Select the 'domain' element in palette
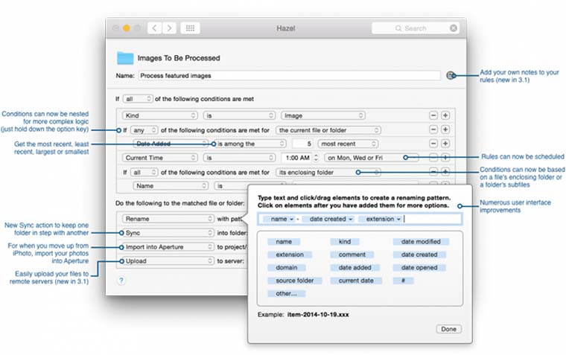This screenshot has height=355, width=566. coord(287,268)
